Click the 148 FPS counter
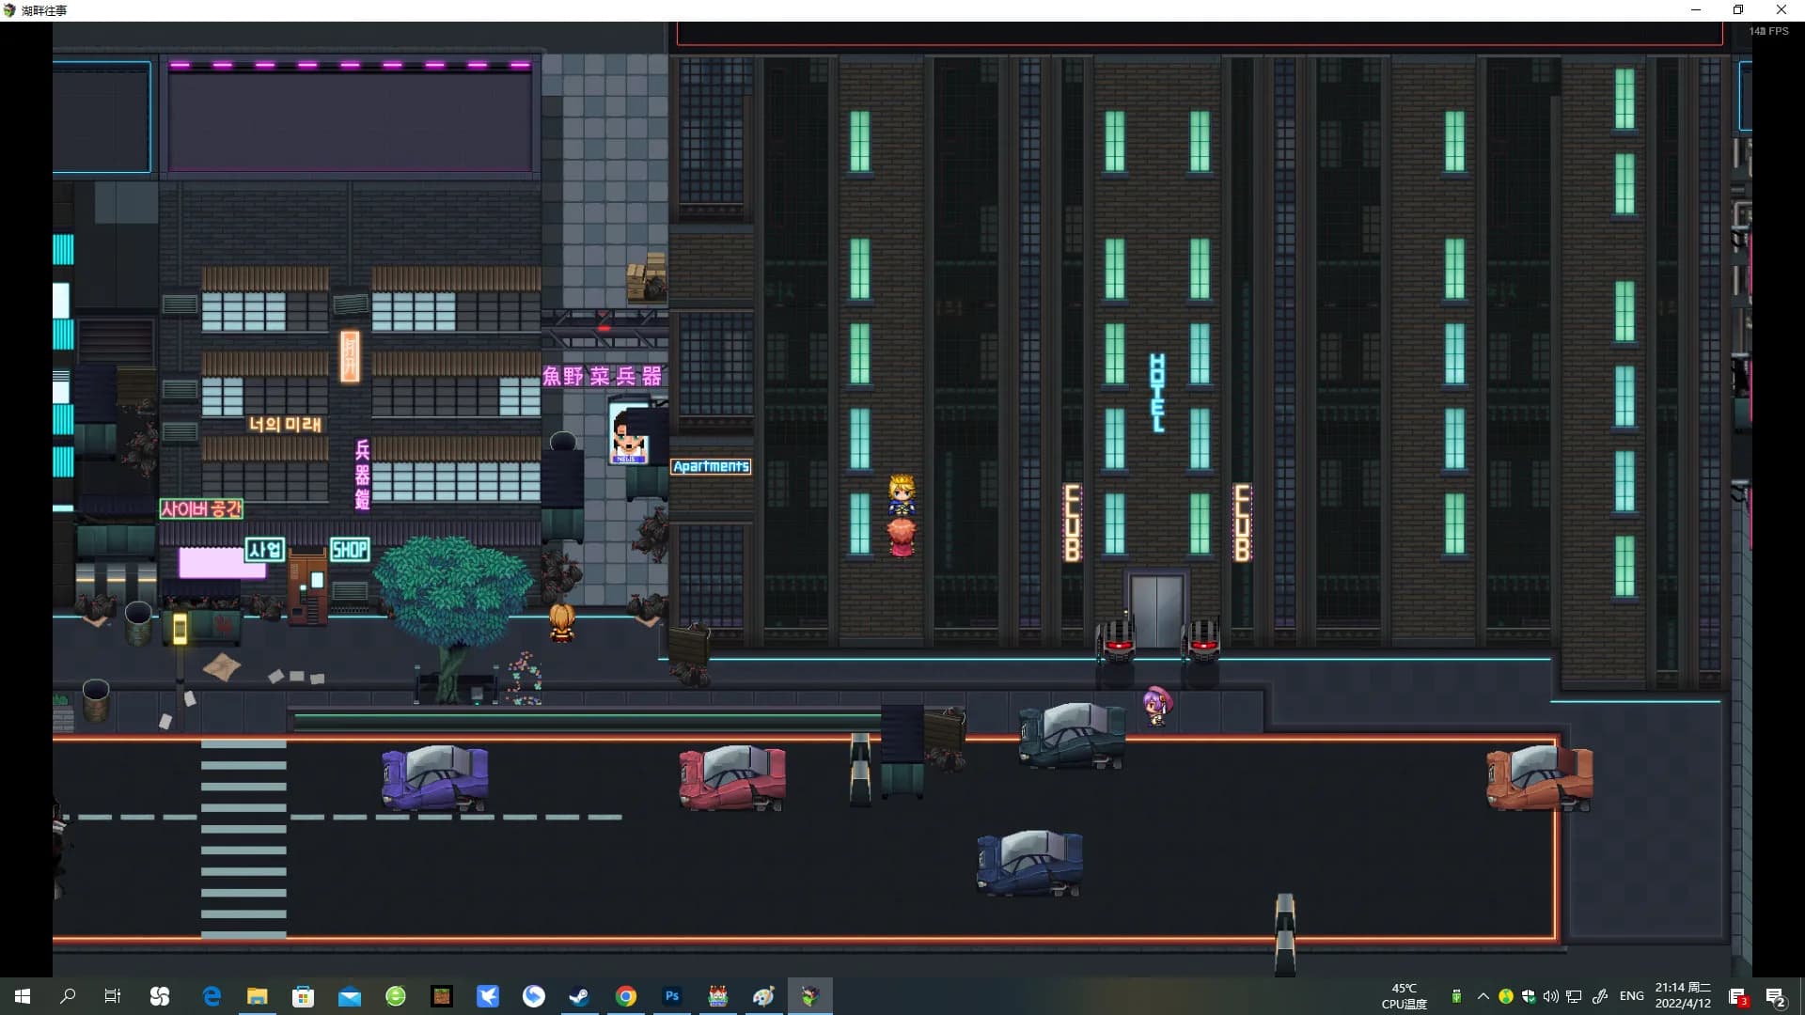 pyautogui.click(x=1768, y=31)
